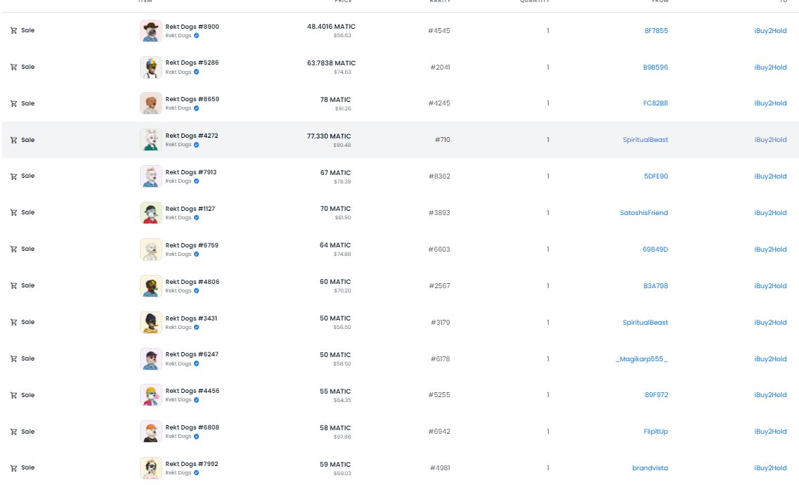Click verified badge under Rekt Dogs #8659
Viewport: 799px width, 485px height.
pos(196,108)
